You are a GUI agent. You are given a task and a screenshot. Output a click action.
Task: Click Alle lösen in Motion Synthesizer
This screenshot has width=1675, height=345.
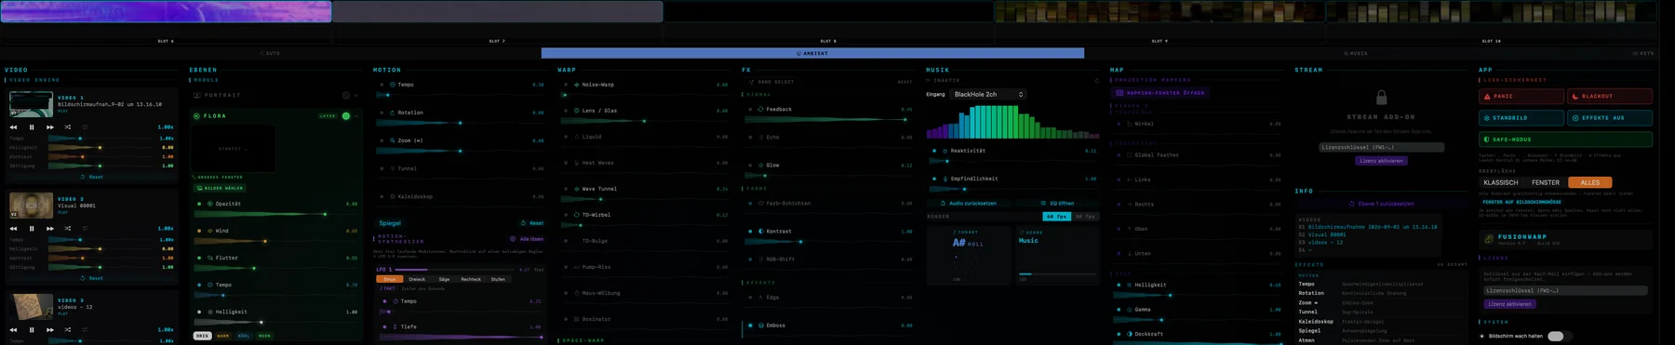[x=529, y=239]
